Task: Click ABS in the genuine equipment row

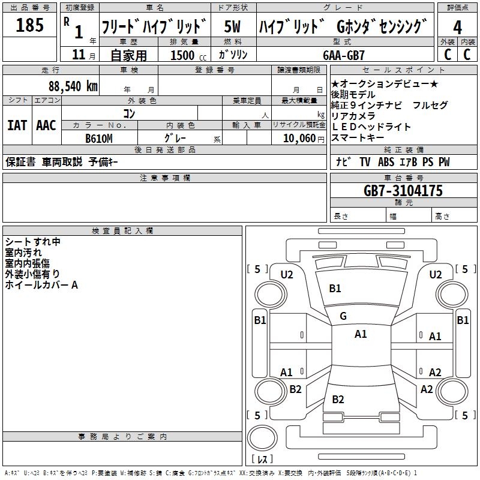Action: 386,162
